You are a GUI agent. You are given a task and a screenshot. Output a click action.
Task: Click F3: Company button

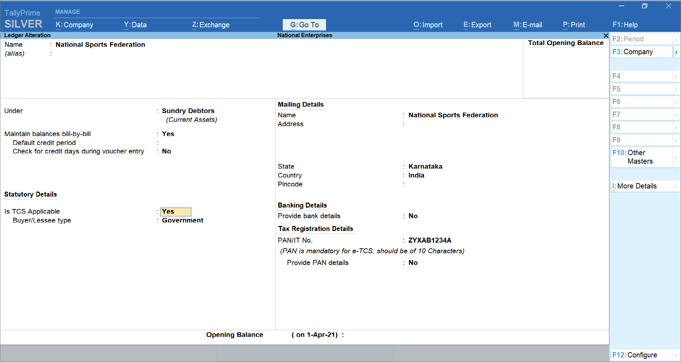point(642,52)
